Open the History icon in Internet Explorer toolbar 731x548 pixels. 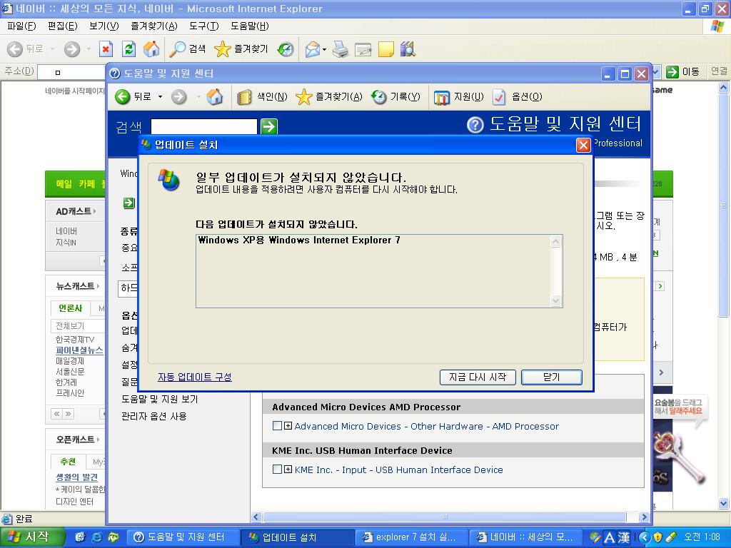[286, 49]
